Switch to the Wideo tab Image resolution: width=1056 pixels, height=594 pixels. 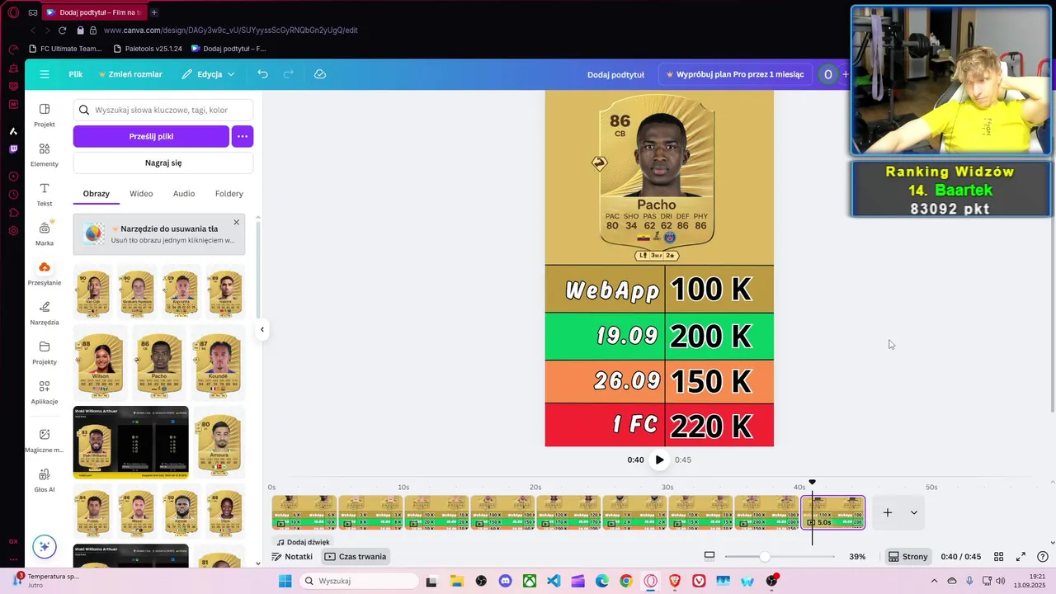(141, 193)
